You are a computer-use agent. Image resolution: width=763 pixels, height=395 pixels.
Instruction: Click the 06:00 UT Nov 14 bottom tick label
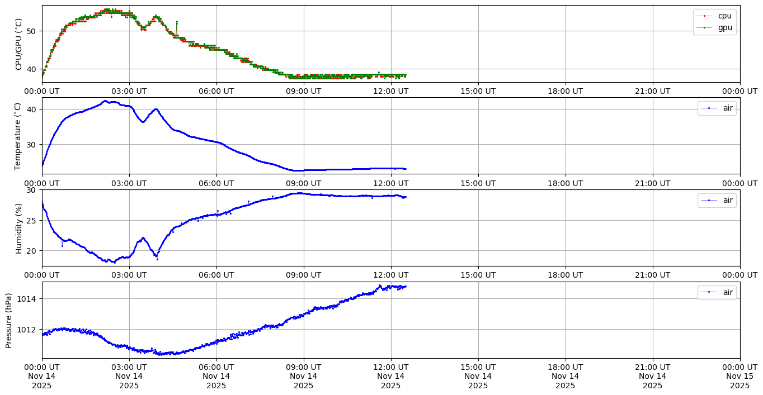[216, 376]
